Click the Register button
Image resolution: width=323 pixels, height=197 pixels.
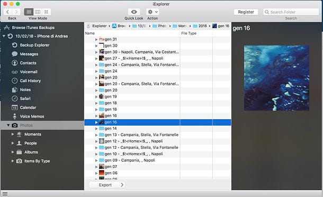pyautogui.click(x=246, y=12)
